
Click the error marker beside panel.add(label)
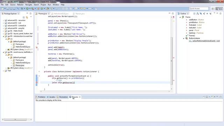(x=37, y=47)
